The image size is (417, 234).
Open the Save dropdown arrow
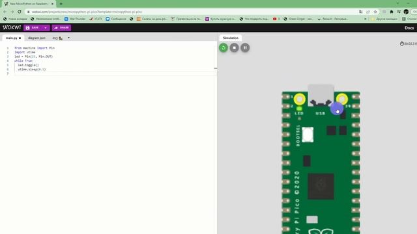click(x=46, y=27)
